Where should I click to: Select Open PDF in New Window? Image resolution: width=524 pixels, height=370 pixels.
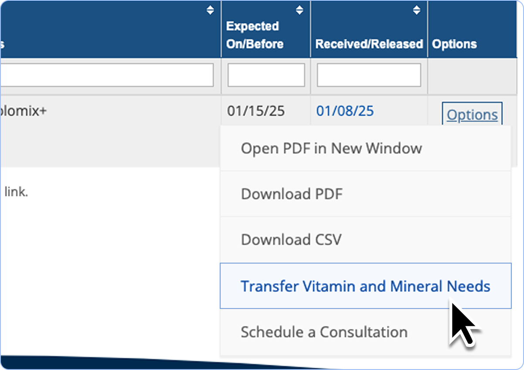(x=331, y=148)
